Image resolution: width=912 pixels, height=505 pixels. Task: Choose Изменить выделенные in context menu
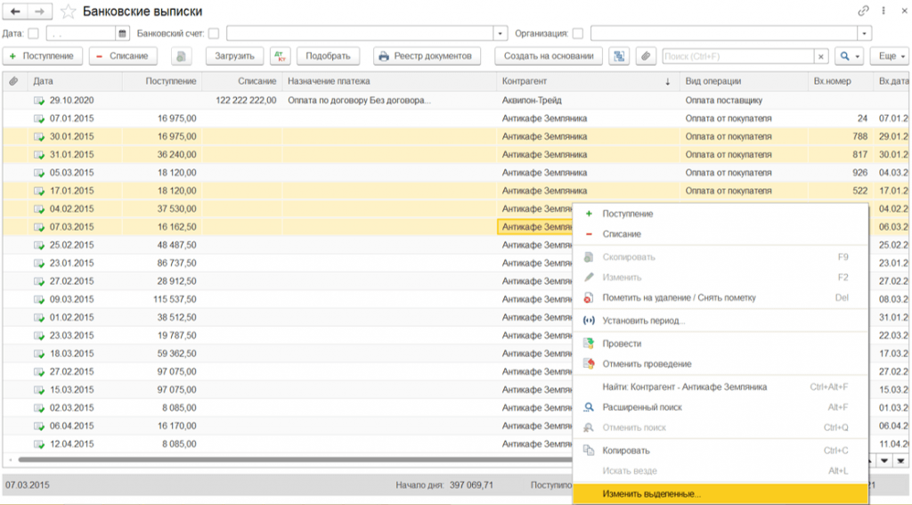(651, 493)
